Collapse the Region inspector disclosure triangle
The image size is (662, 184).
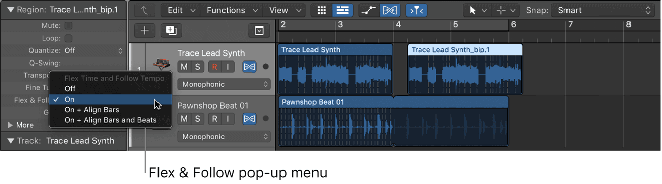coord(11,10)
